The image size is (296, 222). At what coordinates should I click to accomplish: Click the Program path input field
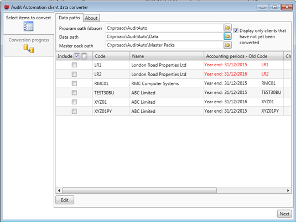[164, 28]
